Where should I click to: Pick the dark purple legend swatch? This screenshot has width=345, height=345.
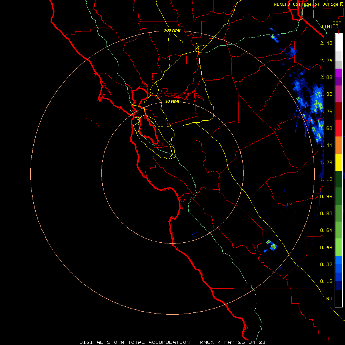click(x=338, y=81)
